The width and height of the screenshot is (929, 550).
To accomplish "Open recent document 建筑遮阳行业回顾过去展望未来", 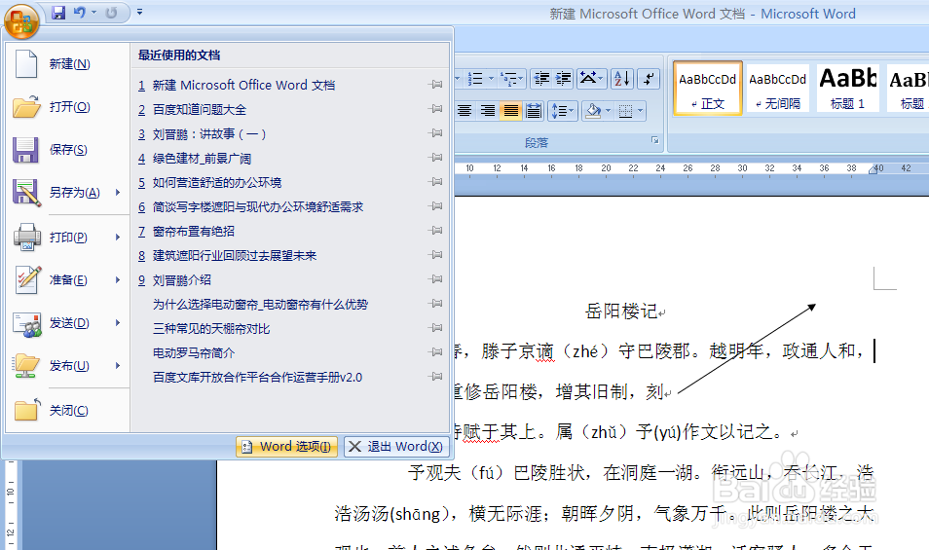I will point(235,255).
